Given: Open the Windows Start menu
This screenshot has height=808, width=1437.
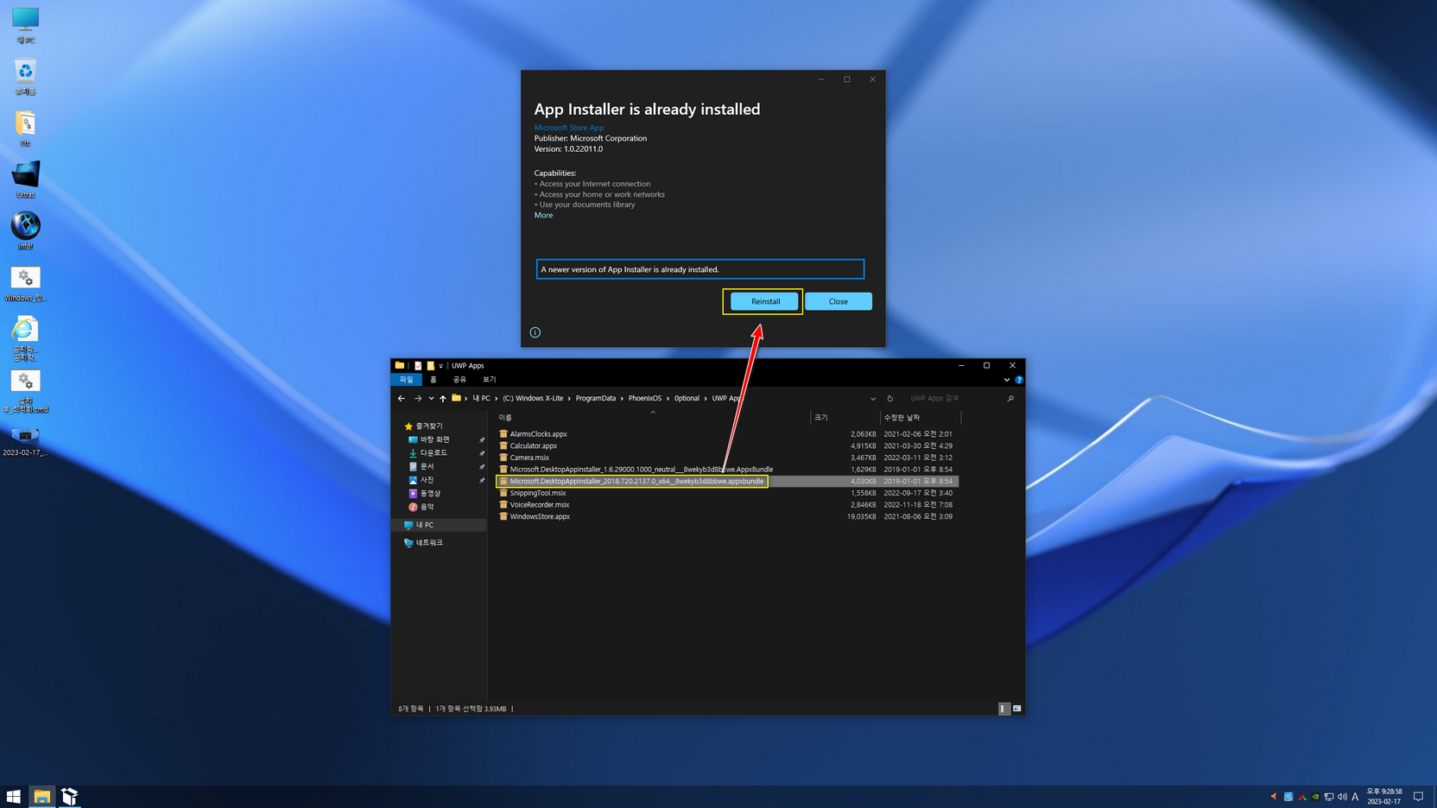Looking at the screenshot, I should [14, 797].
